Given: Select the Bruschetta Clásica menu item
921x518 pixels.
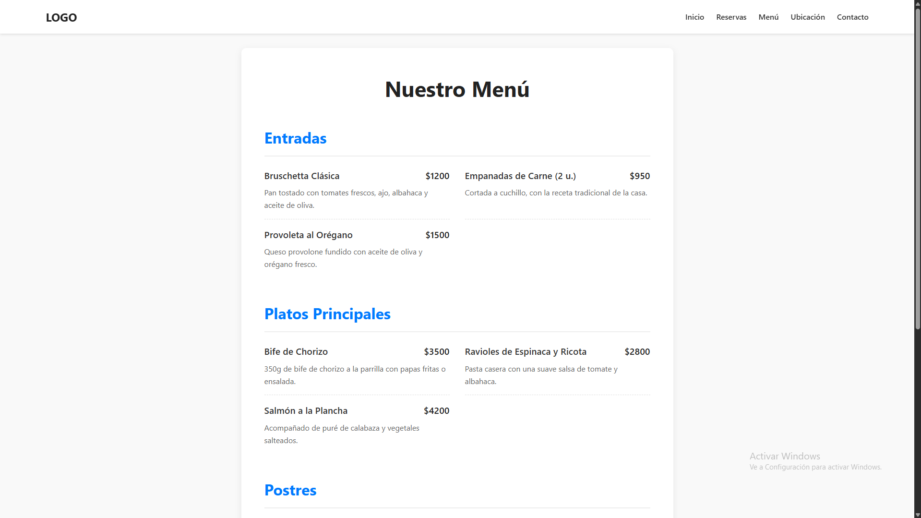Looking at the screenshot, I should click(x=301, y=176).
